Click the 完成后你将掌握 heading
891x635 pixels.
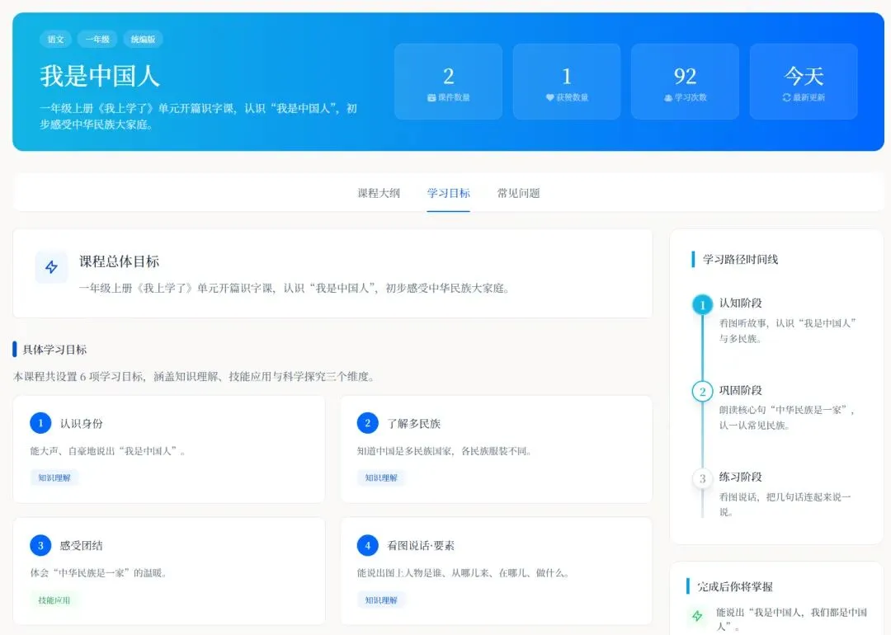pos(735,586)
